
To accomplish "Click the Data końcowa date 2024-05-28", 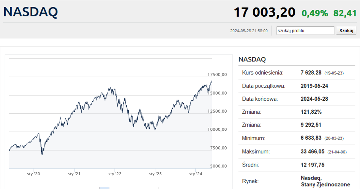I will (314, 99).
